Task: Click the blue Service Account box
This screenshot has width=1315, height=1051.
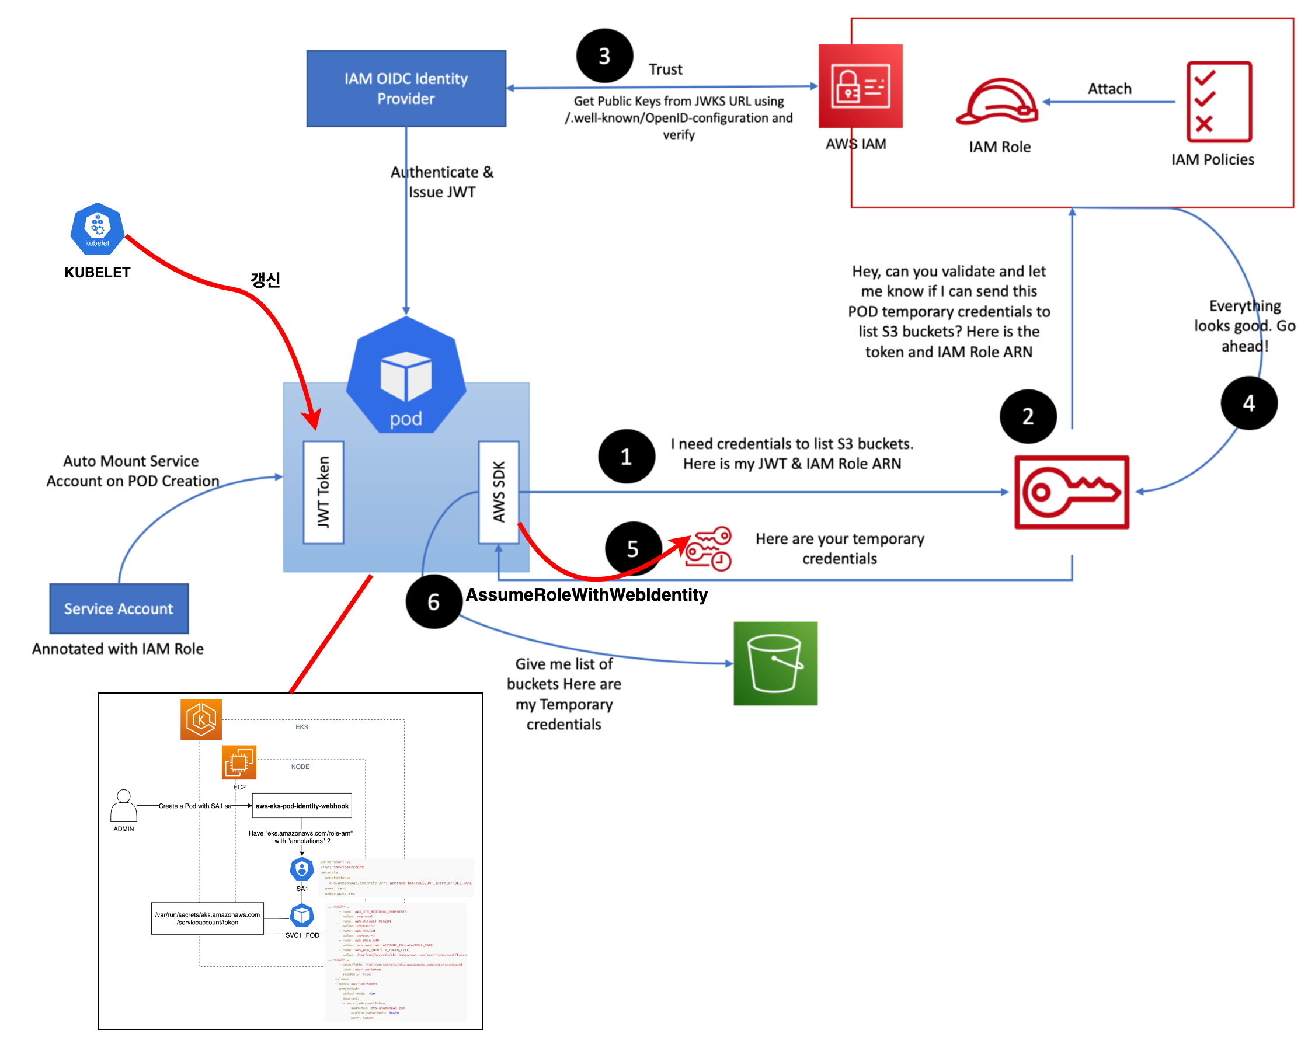Action: [119, 608]
